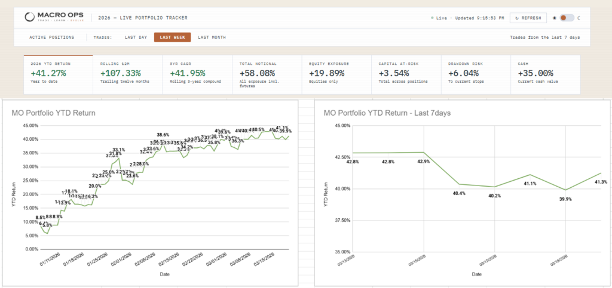
Task: Click the Cash value card
Action: click(546, 75)
